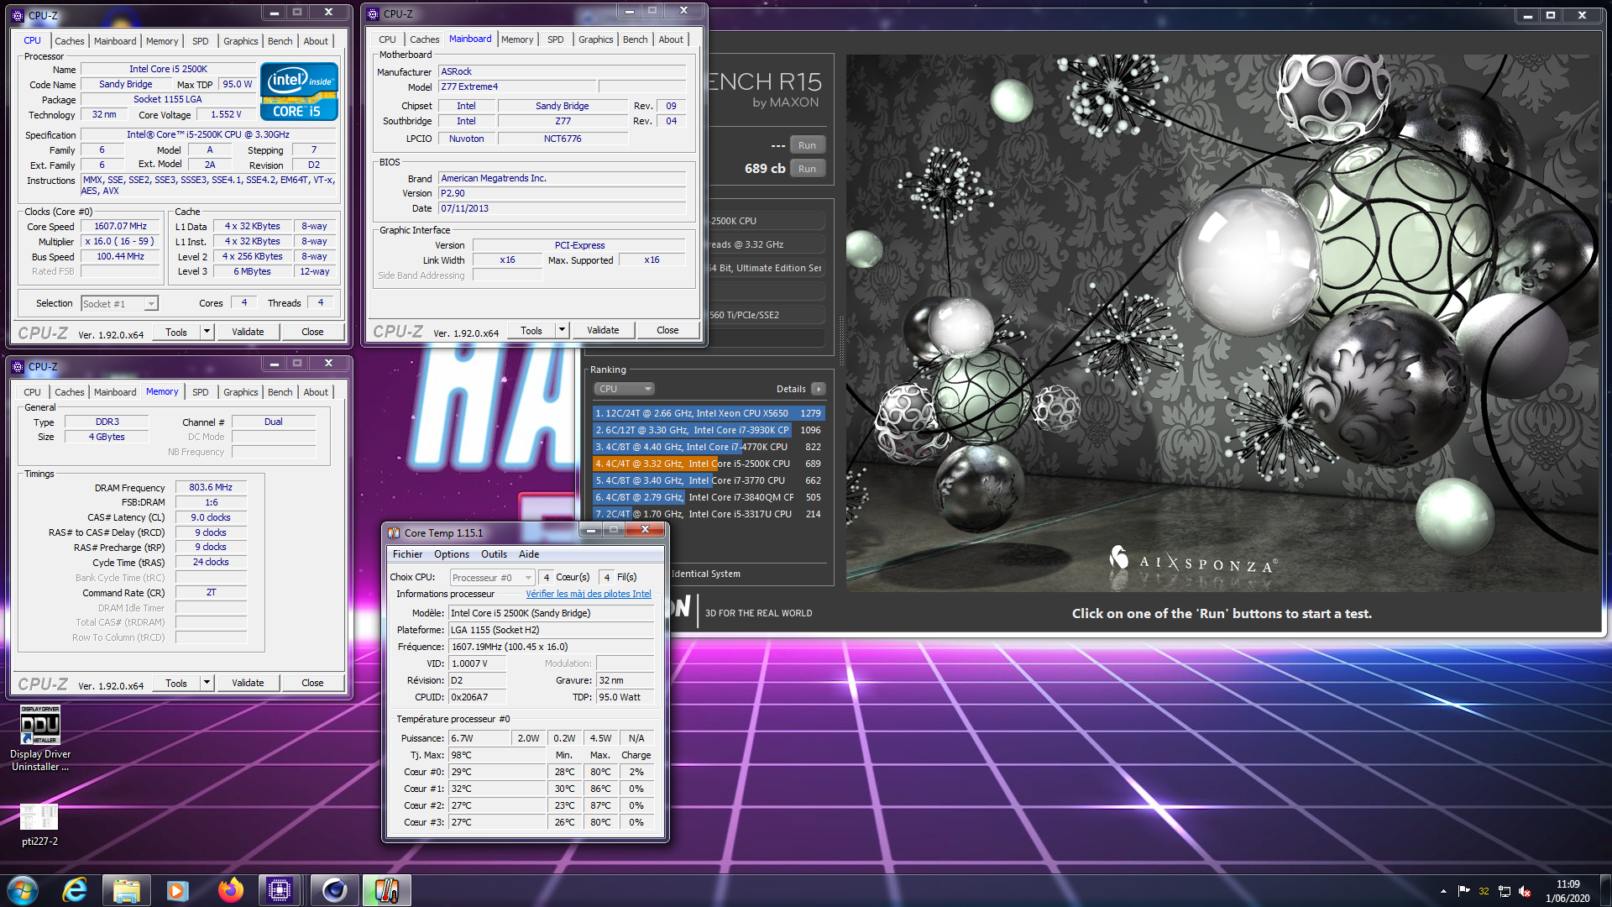This screenshot has height=907, width=1612.
Task: Click the Cinebench render preview image
Action: 1222,323
